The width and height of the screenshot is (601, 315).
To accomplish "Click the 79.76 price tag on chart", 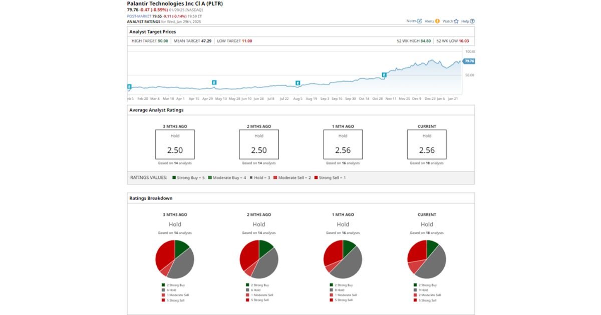I will click(x=469, y=61).
